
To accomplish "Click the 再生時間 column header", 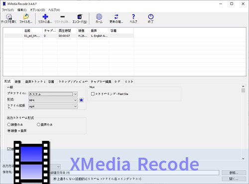I will click(67, 31).
